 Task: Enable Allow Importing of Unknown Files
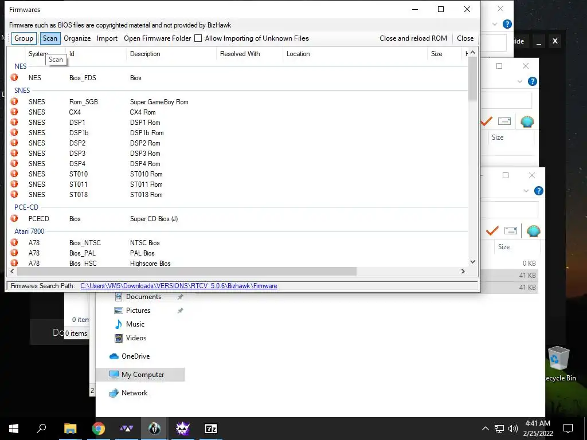198,38
